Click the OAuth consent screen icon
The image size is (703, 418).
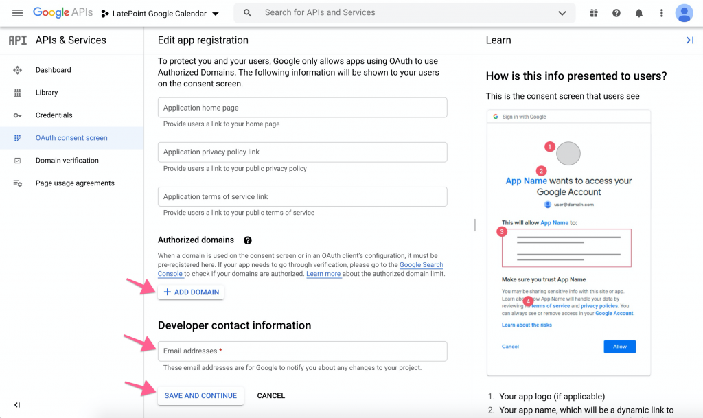[x=17, y=138]
